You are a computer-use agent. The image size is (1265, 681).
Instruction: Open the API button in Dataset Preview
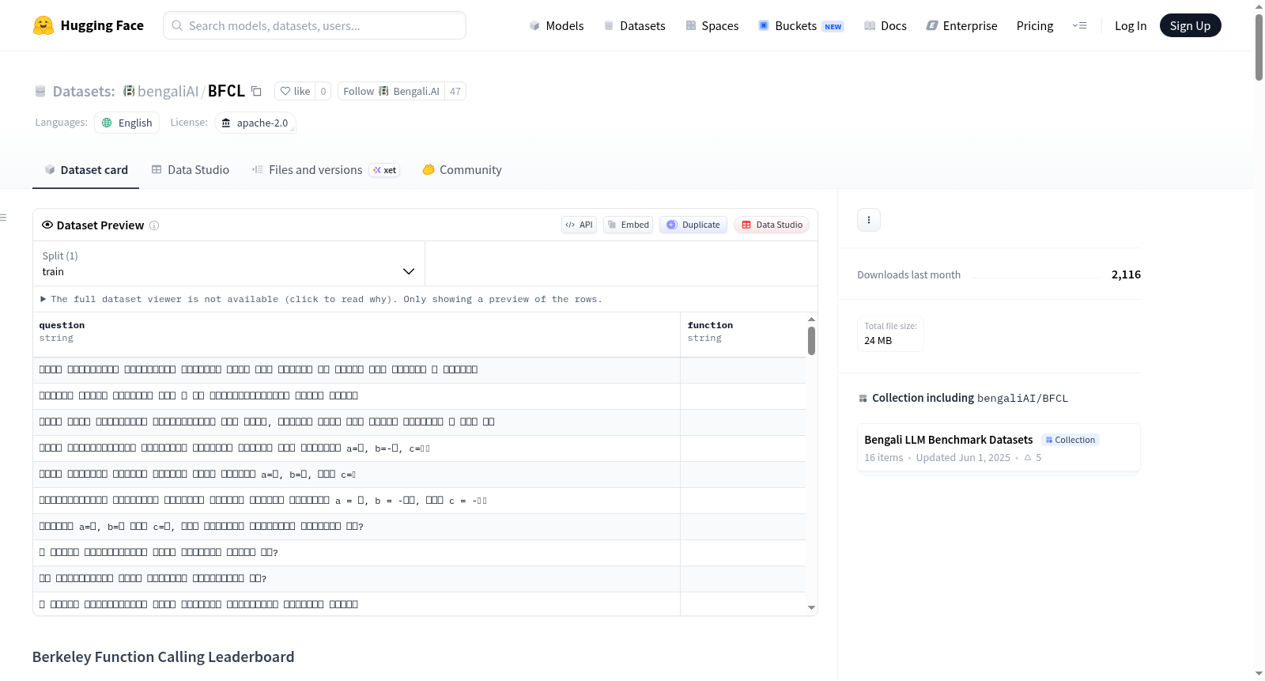579,225
